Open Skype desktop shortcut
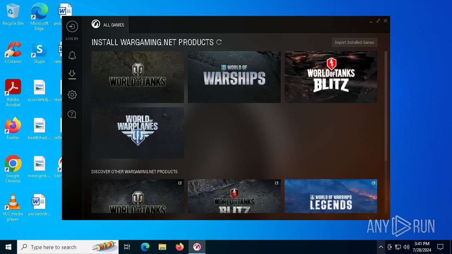452x254 pixels. (x=39, y=53)
